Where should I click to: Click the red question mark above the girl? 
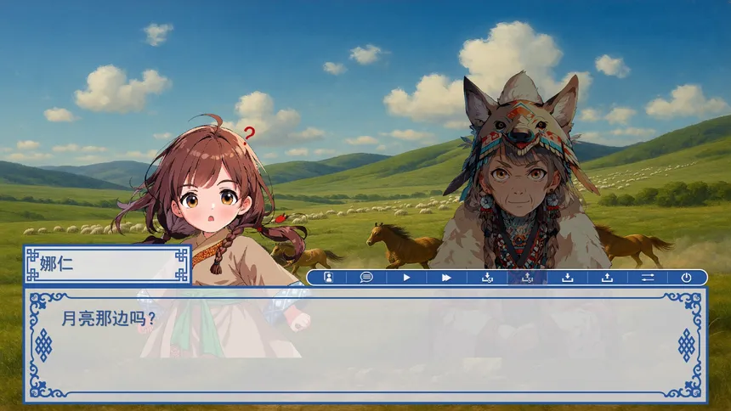pos(249,134)
